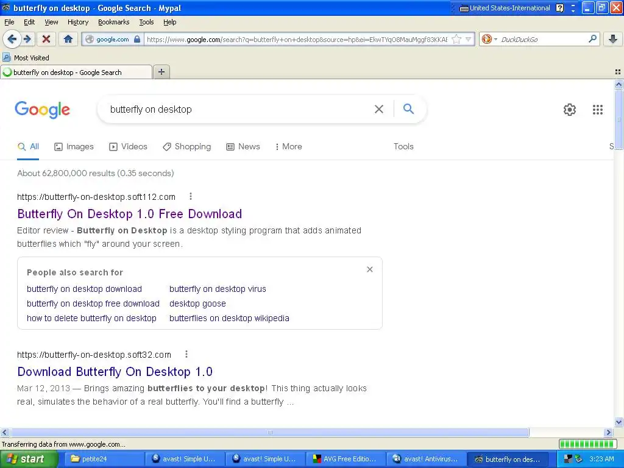Select the butterfly on desktop browser tab
The width and height of the screenshot is (624, 468).
[x=76, y=73]
